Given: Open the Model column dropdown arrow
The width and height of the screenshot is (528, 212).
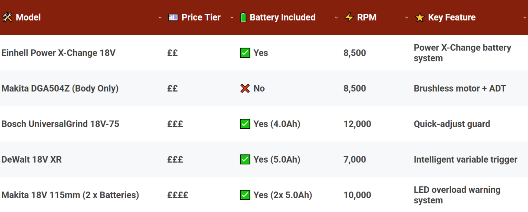Looking at the screenshot, I should (160, 17).
